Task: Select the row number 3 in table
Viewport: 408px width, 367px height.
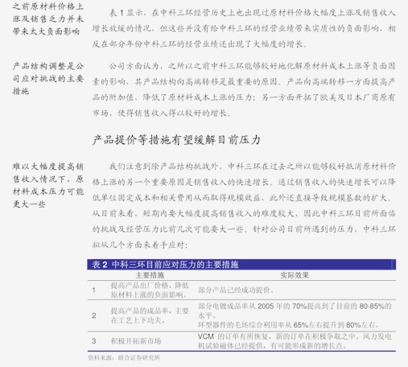Action: click(x=94, y=341)
